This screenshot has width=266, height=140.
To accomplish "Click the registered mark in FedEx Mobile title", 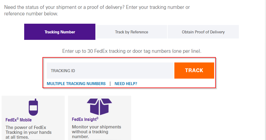I will [18, 119].
